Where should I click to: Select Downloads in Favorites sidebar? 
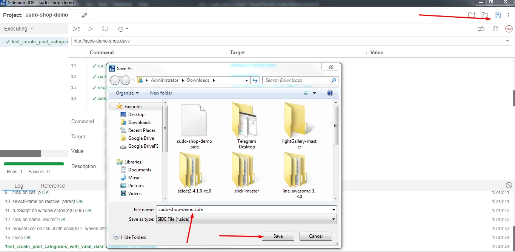(139, 122)
